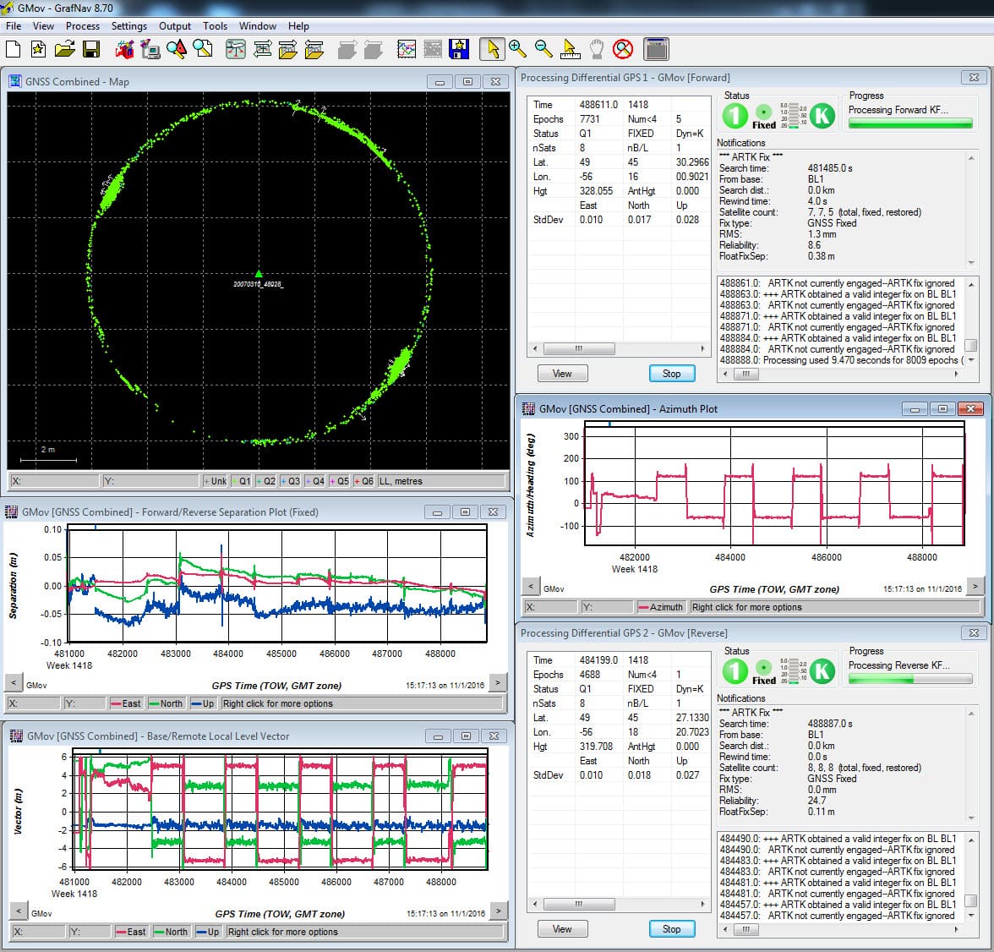Click green K indicator in Forward status
The width and height of the screenshot is (994, 952).
click(x=822, y=116)
